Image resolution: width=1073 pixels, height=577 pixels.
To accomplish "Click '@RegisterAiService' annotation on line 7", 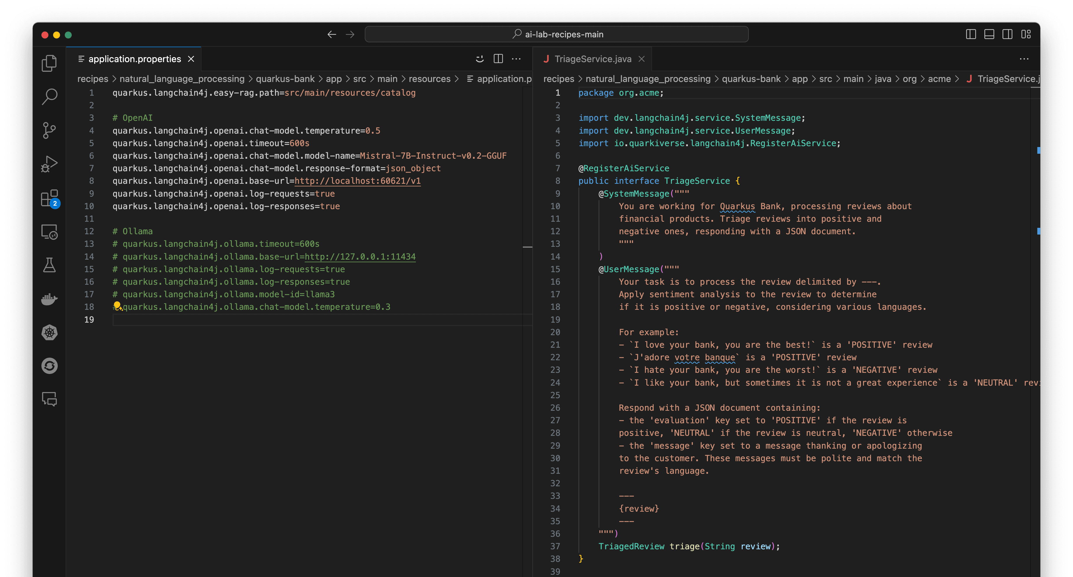I will click(x=624, y=168).
